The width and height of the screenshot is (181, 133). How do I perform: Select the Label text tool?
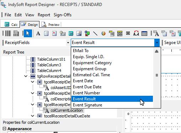(x=38, y=33)
